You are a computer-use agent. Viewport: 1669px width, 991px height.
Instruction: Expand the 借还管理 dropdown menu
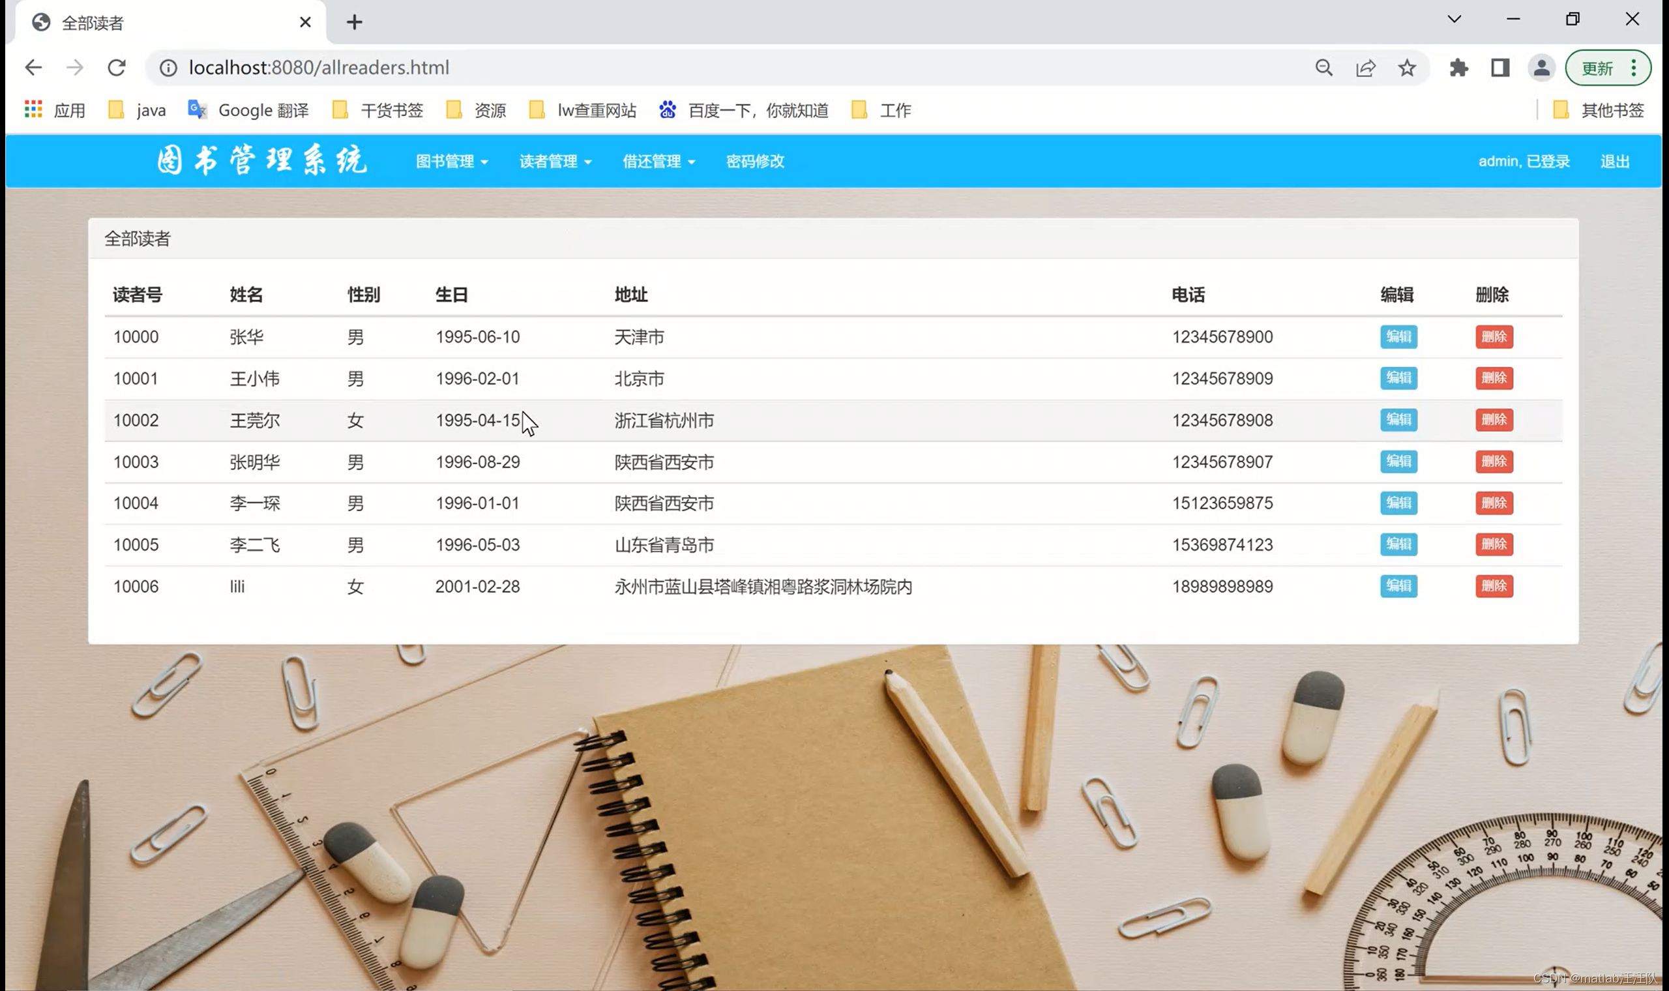[x=659, y=162]
